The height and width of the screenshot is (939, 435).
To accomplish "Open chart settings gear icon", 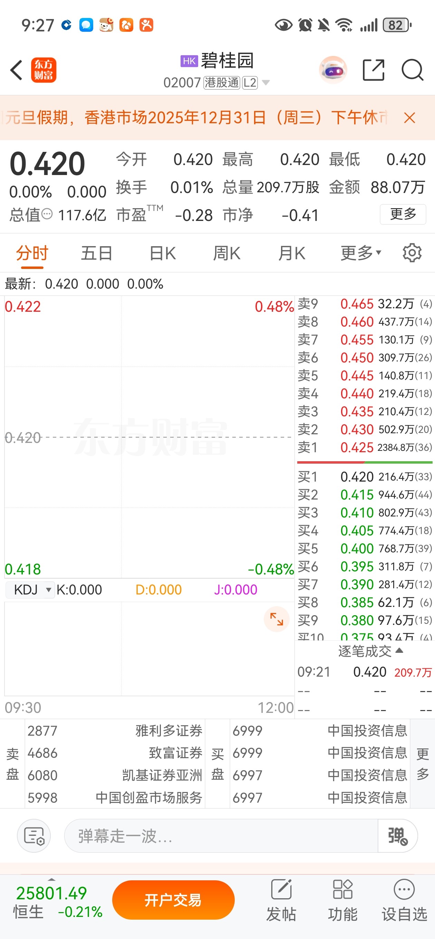I will 412,253.
